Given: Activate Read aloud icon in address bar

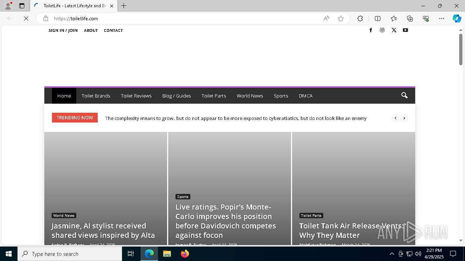Looking at the screenshot, I should 326,18.
